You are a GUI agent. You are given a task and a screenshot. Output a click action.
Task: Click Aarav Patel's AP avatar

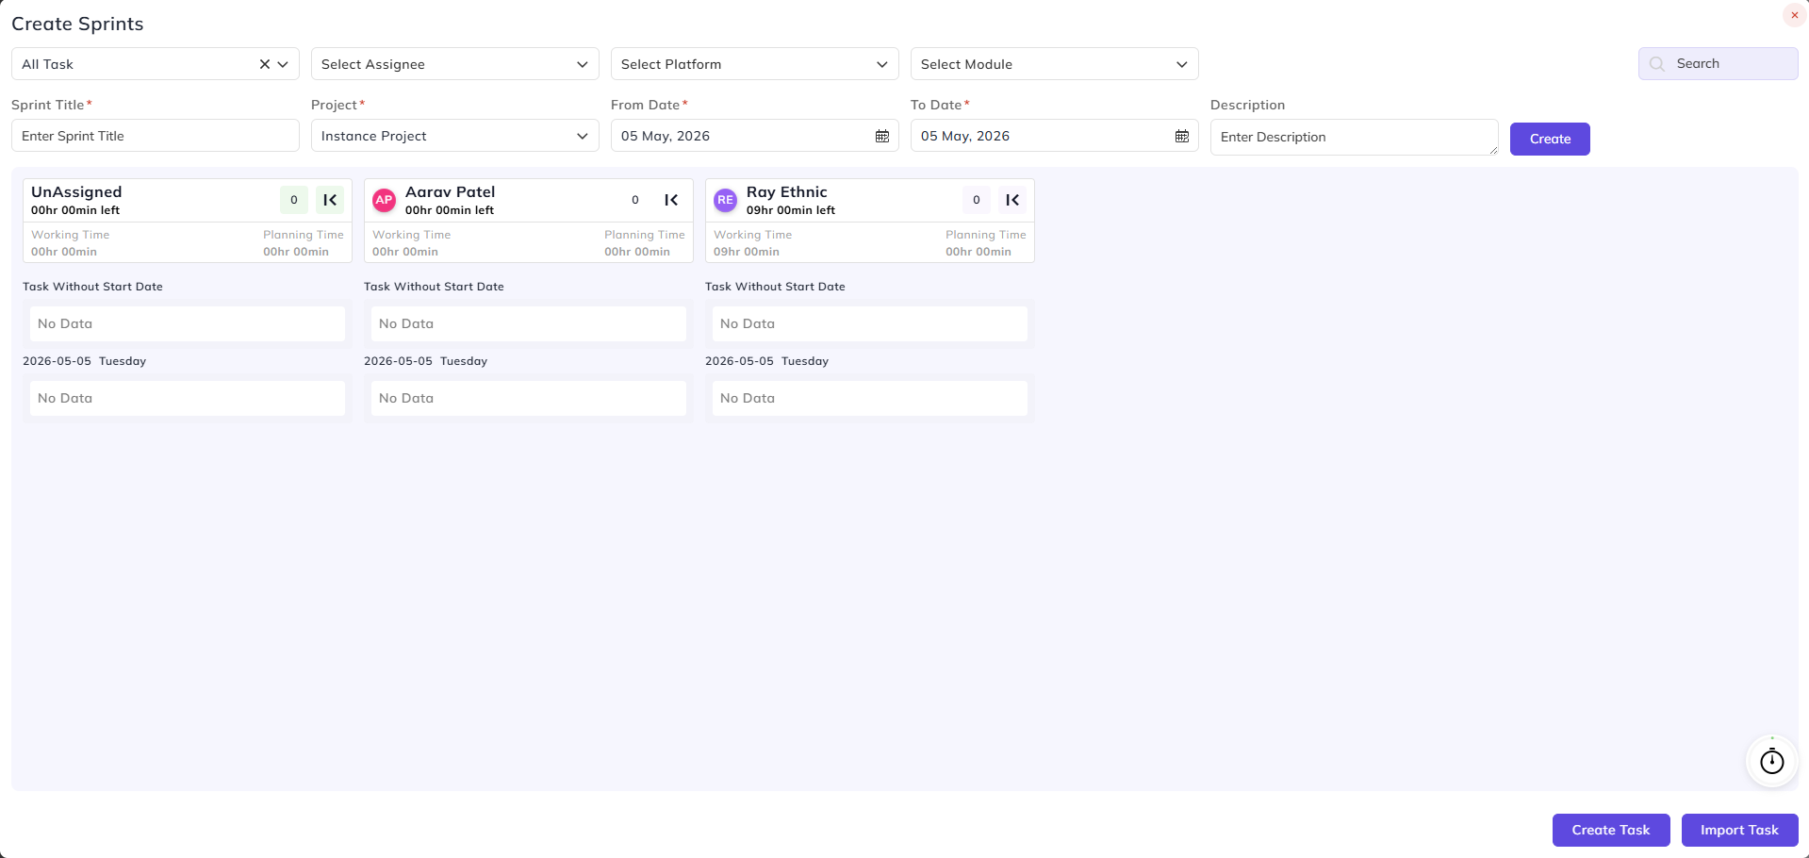tap(385, 200)
